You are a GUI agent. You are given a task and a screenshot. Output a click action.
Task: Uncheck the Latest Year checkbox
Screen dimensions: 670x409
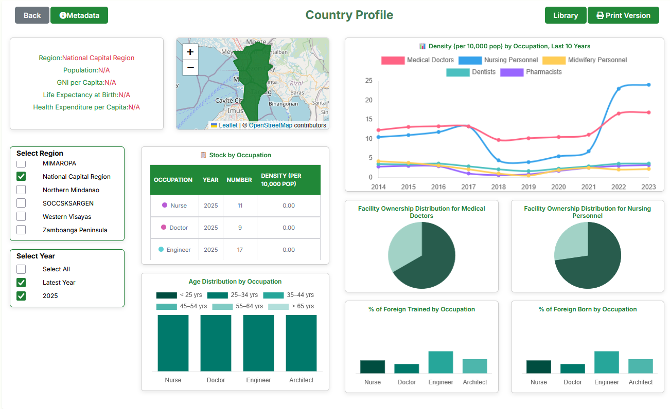tap(21, 282)
